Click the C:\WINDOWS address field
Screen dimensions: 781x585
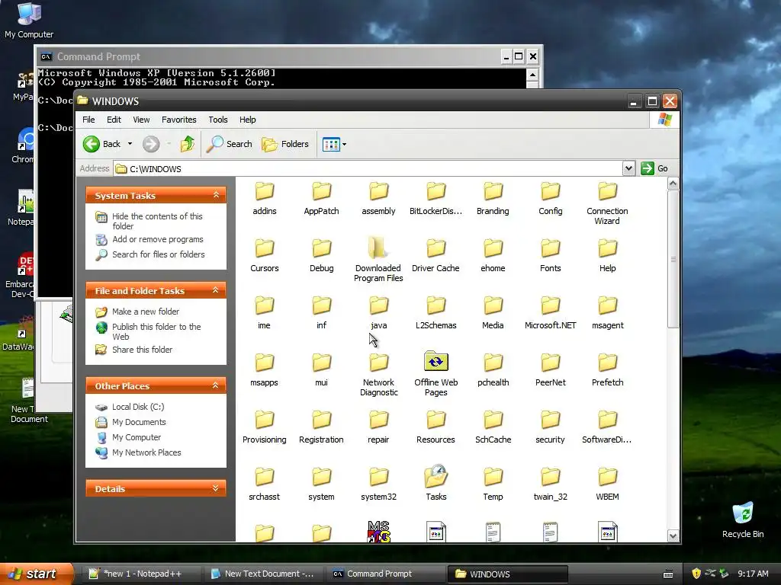pos(368,168)
